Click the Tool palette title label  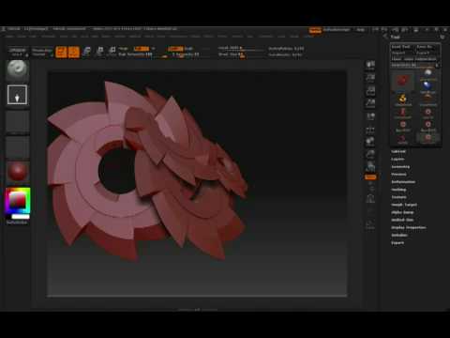click(395, 37)
